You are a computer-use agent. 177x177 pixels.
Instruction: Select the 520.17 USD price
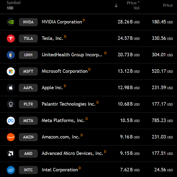pyautogui.click(x=162, y=71)
